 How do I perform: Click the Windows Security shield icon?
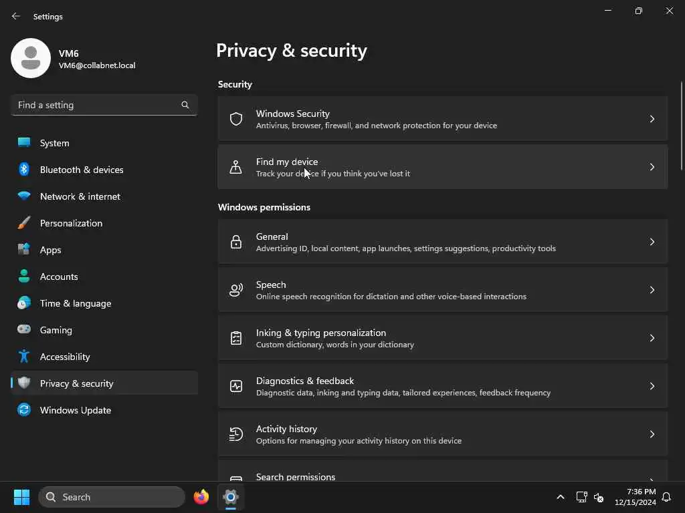[236, 119]
